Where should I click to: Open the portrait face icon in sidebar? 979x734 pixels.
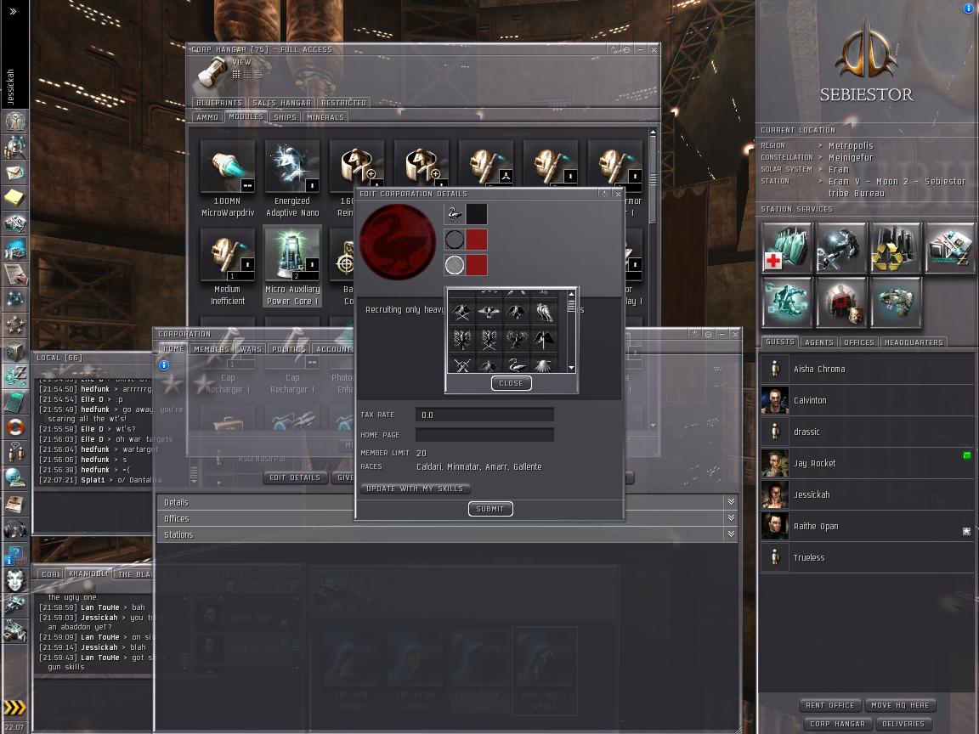tap(14, 580)
